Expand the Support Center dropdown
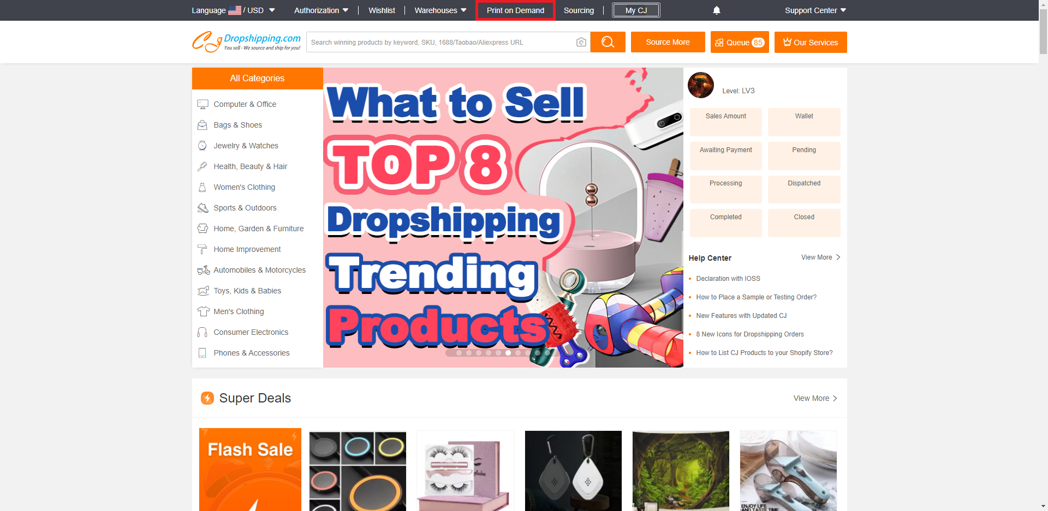 click(815, 10)
